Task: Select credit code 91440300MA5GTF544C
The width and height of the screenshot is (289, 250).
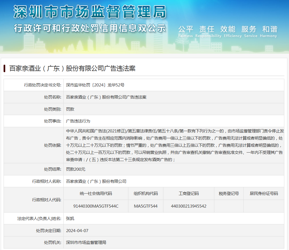Action: [x=96, y=206]
